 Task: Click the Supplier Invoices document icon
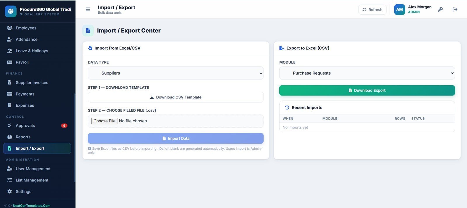click(10, 82)
